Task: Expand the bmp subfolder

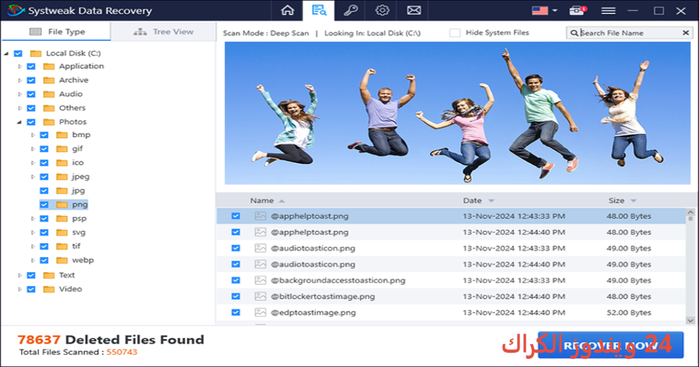Action: [x=33, y=135]
